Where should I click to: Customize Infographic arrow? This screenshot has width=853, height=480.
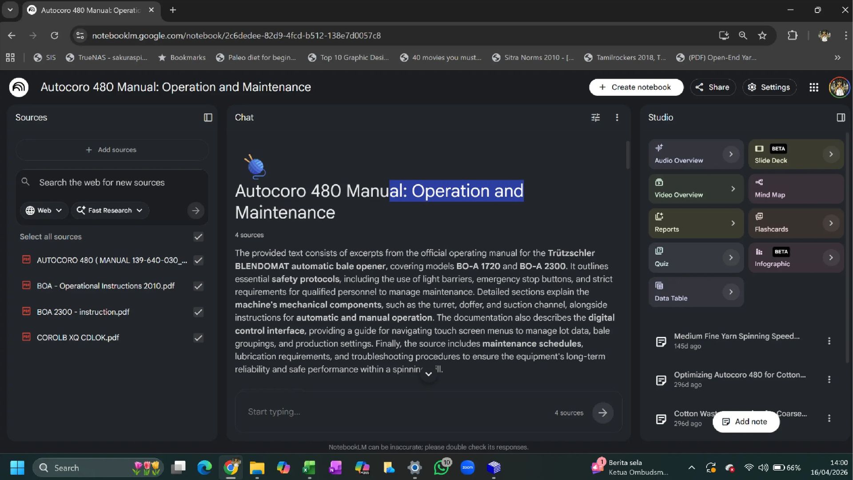pos(831,258)
